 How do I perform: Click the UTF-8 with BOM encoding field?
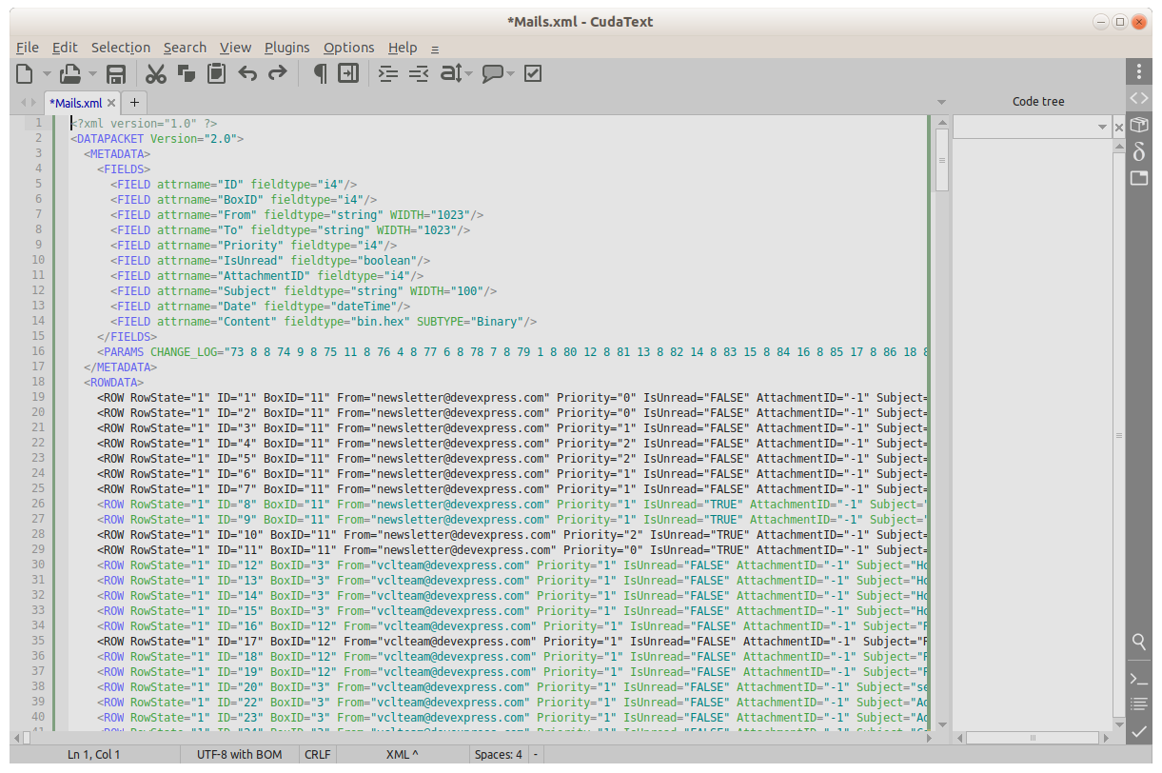[238, 755]
